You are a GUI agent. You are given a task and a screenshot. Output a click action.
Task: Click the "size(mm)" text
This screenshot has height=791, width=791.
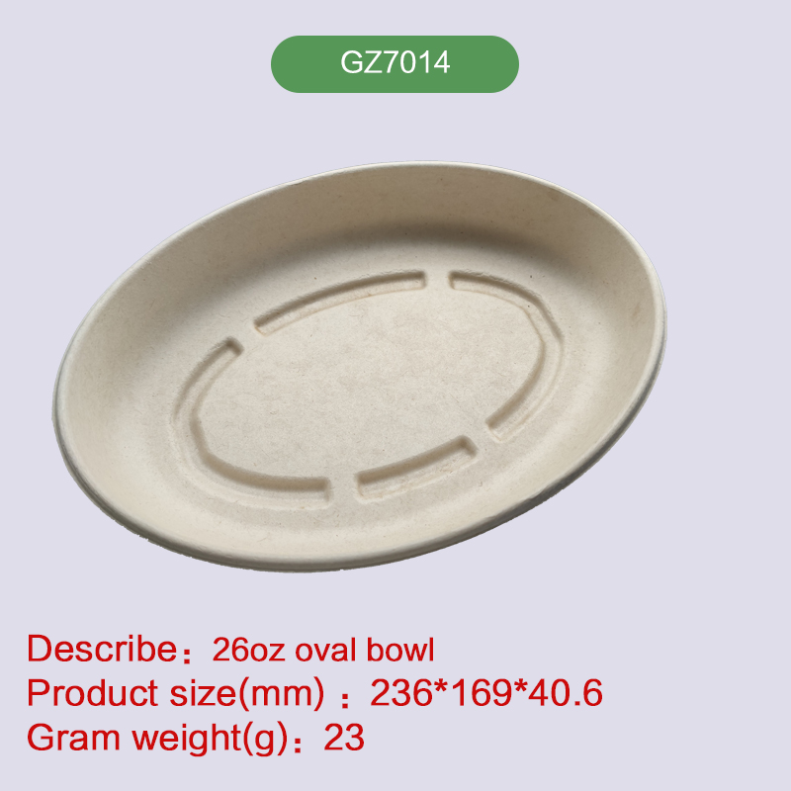click(247, 694)
